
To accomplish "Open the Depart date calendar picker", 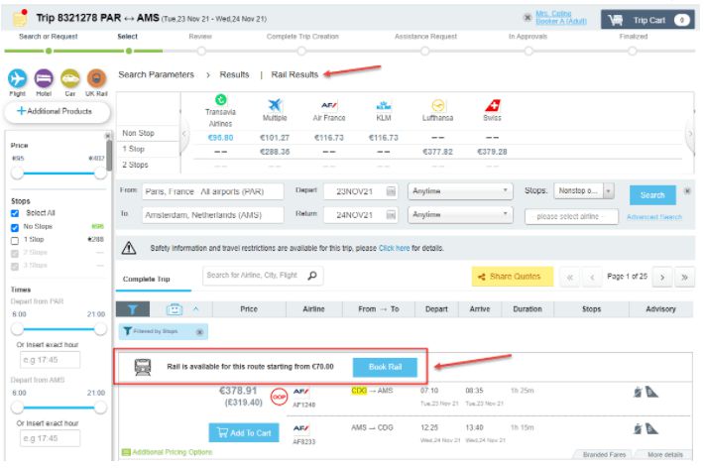I will click(x=391, y=191).
